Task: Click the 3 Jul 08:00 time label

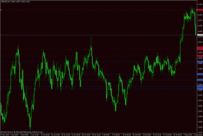Action: click(x=106, y=135)
